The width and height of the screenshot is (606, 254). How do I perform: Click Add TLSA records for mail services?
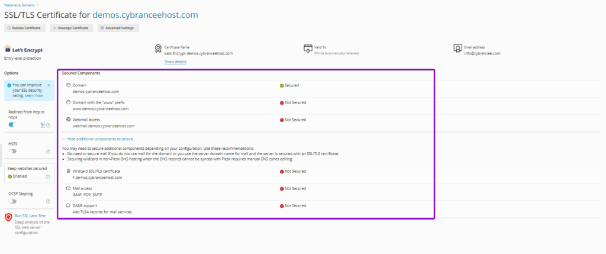(x=102, y=212)
